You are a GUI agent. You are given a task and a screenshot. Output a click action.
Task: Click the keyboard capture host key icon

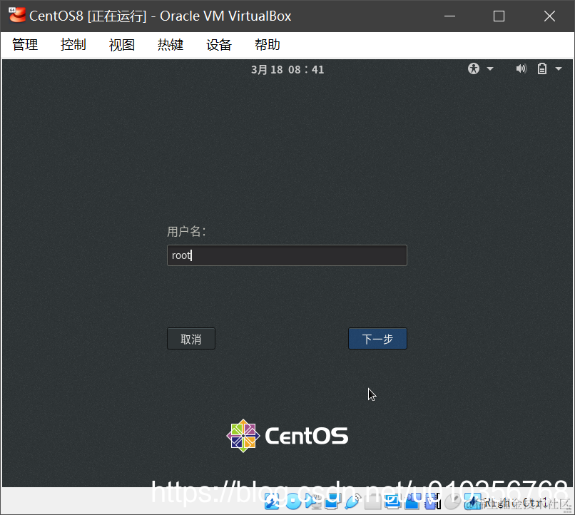(473, 501)
